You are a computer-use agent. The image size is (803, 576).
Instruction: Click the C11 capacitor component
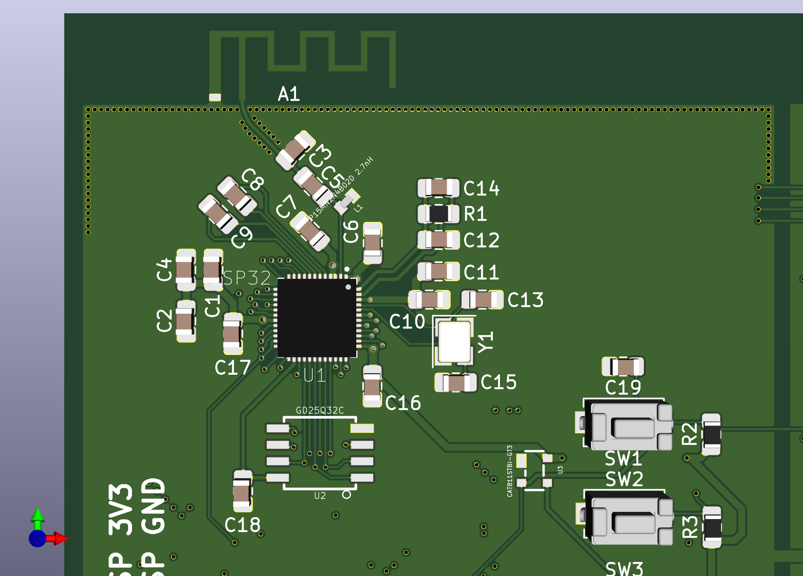click(439, 271)
